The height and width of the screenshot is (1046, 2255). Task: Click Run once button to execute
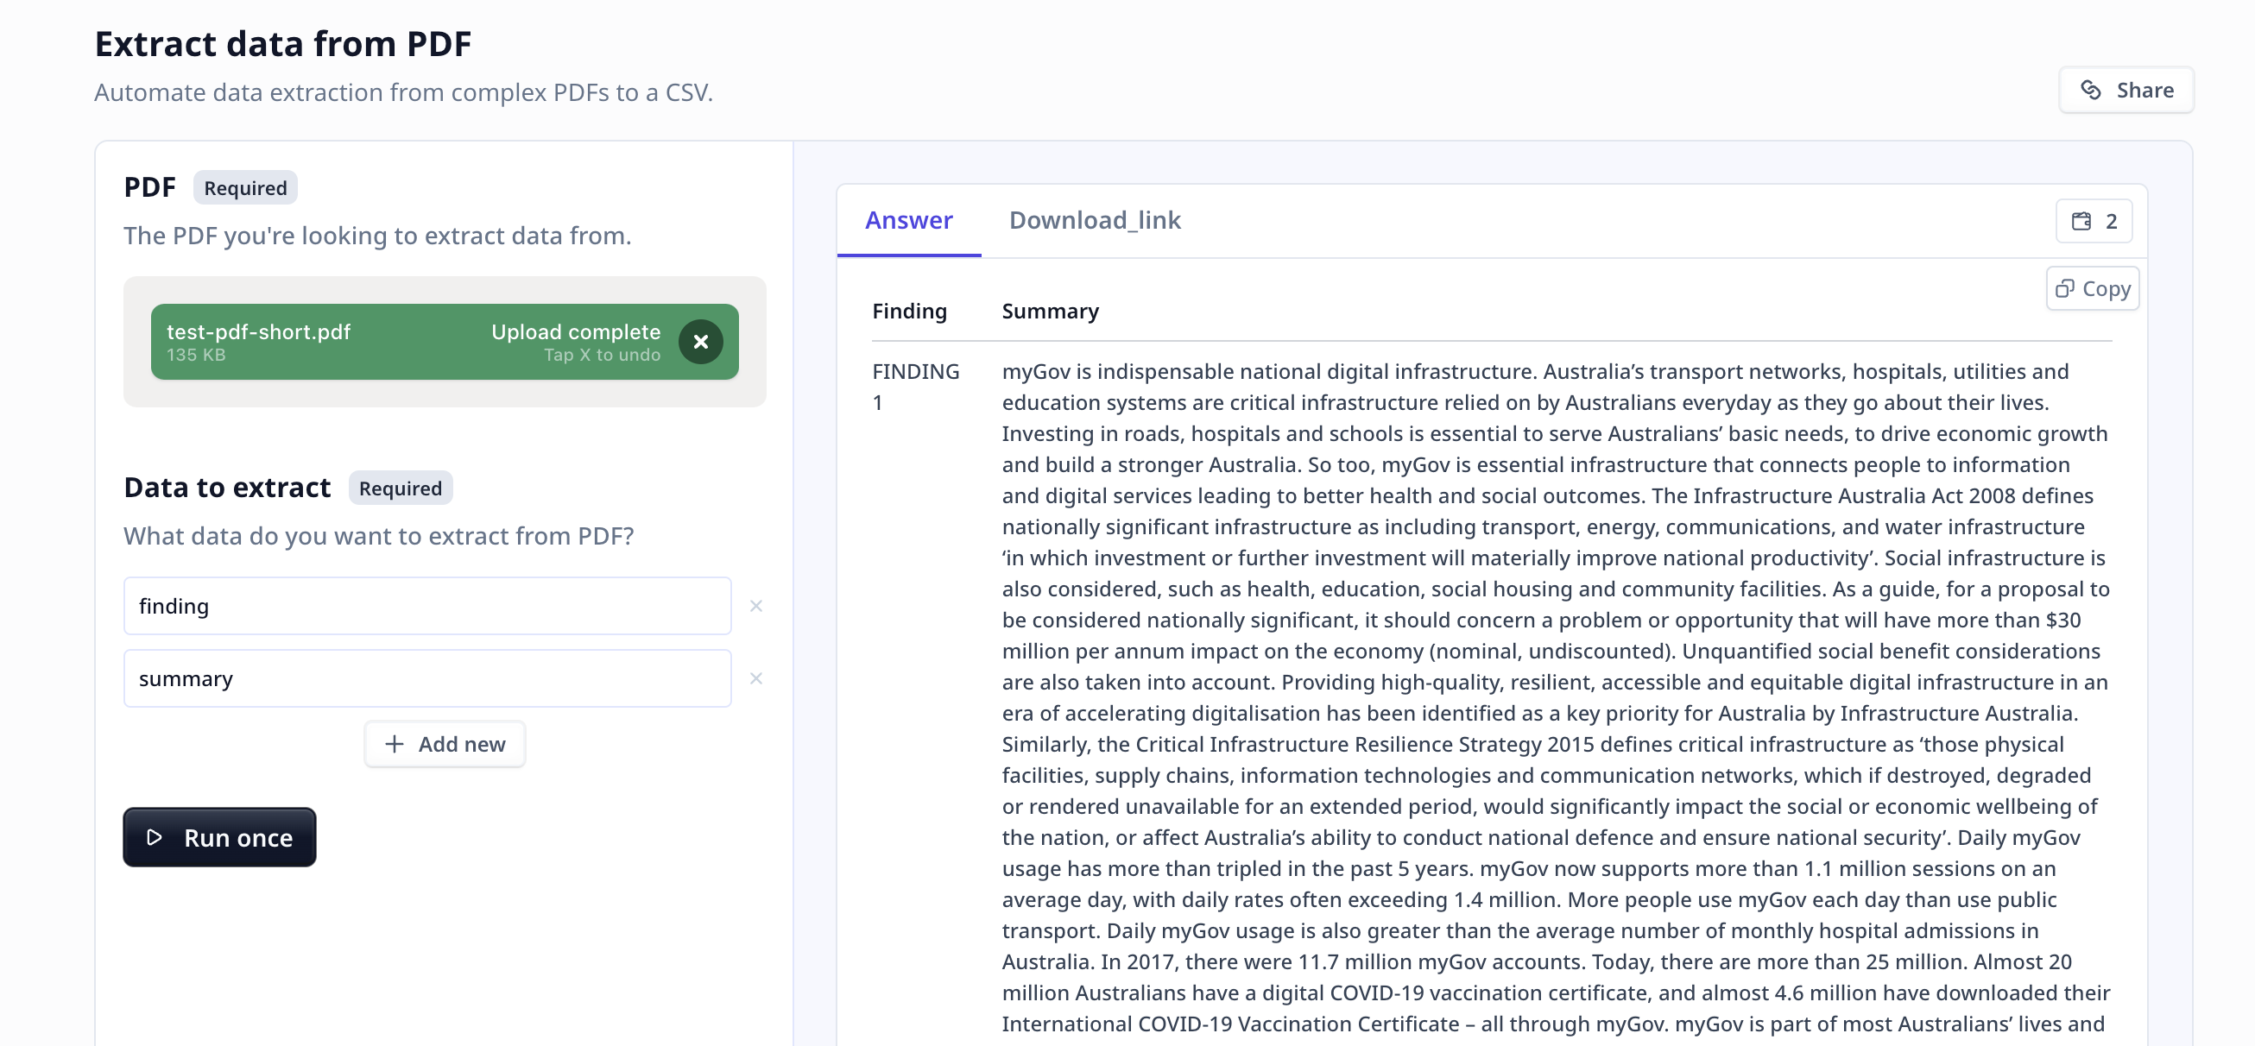[218, 836]
